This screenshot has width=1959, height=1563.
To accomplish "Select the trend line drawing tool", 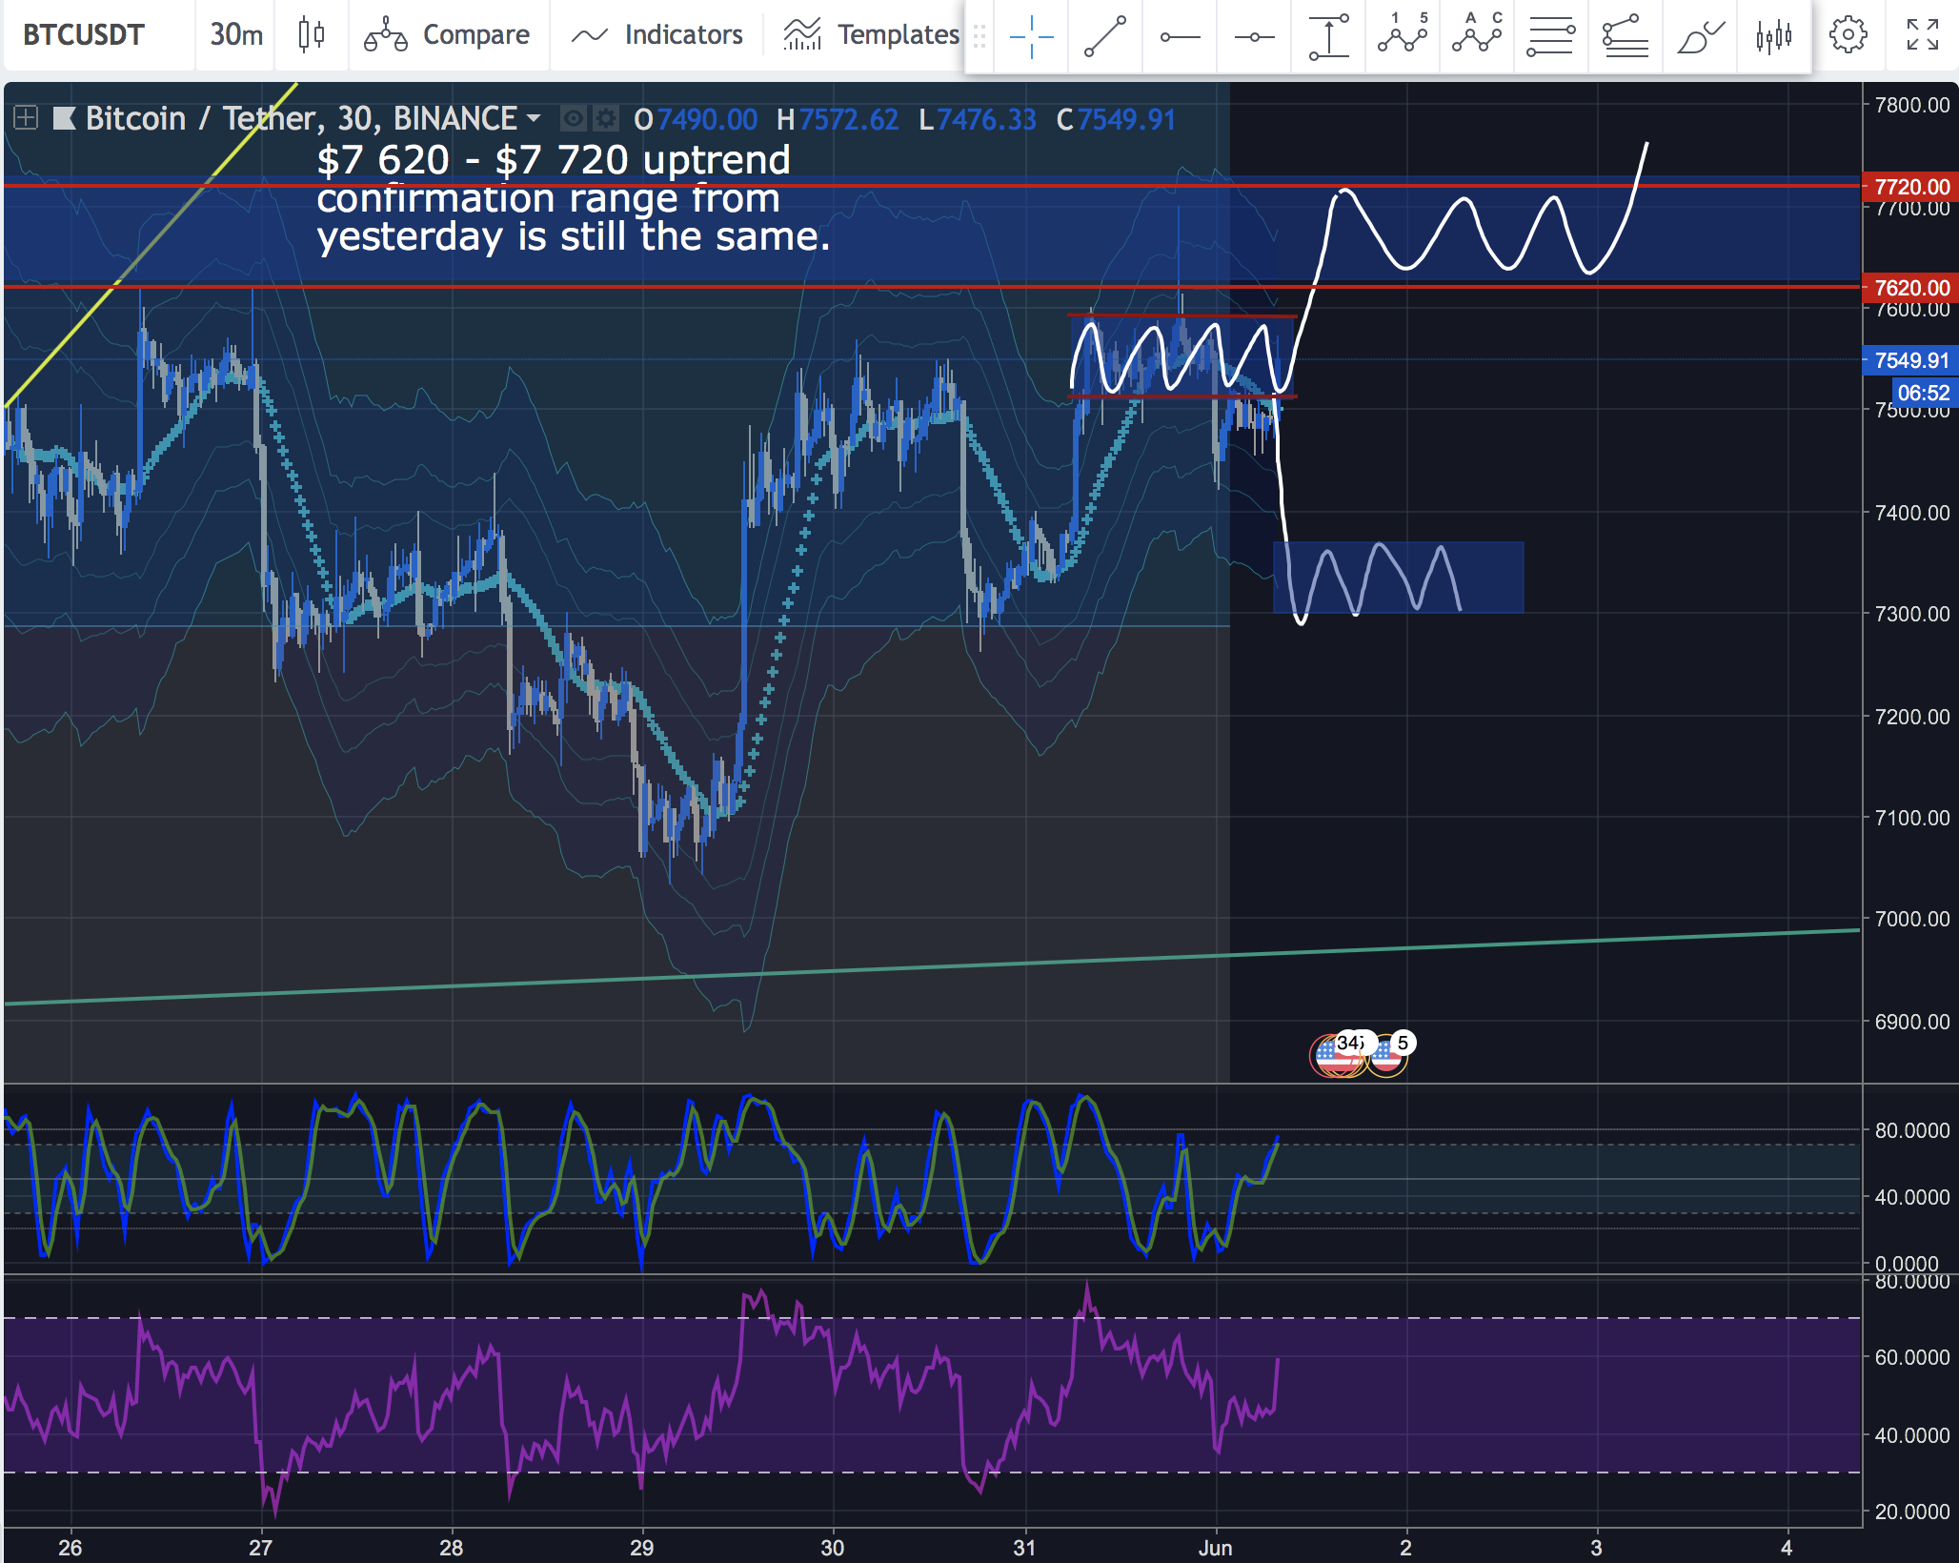I will 1105,36.
